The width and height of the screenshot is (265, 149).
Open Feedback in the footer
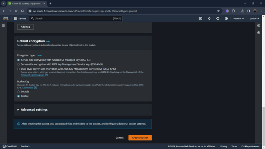[x=25, y=146]
